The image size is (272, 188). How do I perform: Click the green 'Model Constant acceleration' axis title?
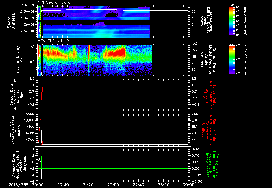(x=212, y=165)
